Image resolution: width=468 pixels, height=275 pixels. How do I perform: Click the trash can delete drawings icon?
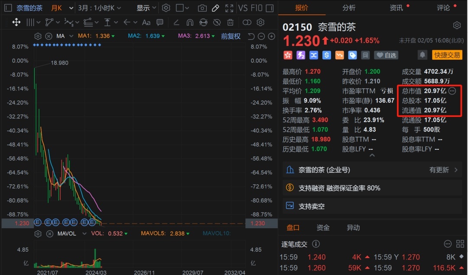coord(231,23)
